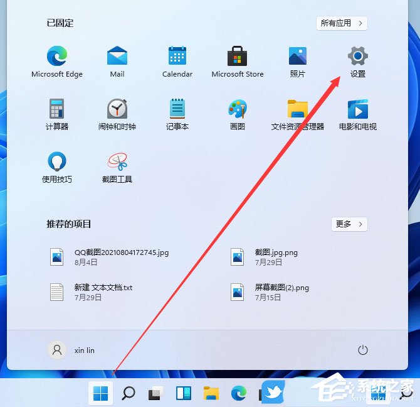
Task: Launch 画图 Paint app
Action: tap(238, 114)
